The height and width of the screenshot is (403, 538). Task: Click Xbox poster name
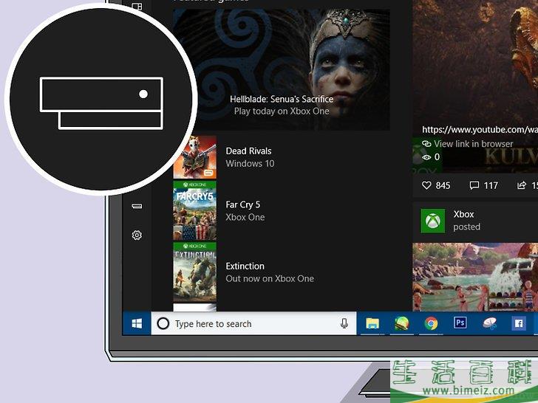tap(463, 214)
